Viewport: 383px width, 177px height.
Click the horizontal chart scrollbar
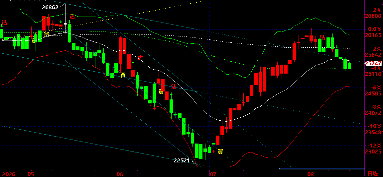(x=322, y=168)
